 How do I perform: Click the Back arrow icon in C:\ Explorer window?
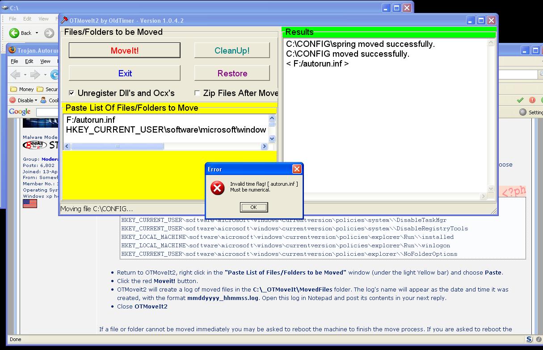14,33
